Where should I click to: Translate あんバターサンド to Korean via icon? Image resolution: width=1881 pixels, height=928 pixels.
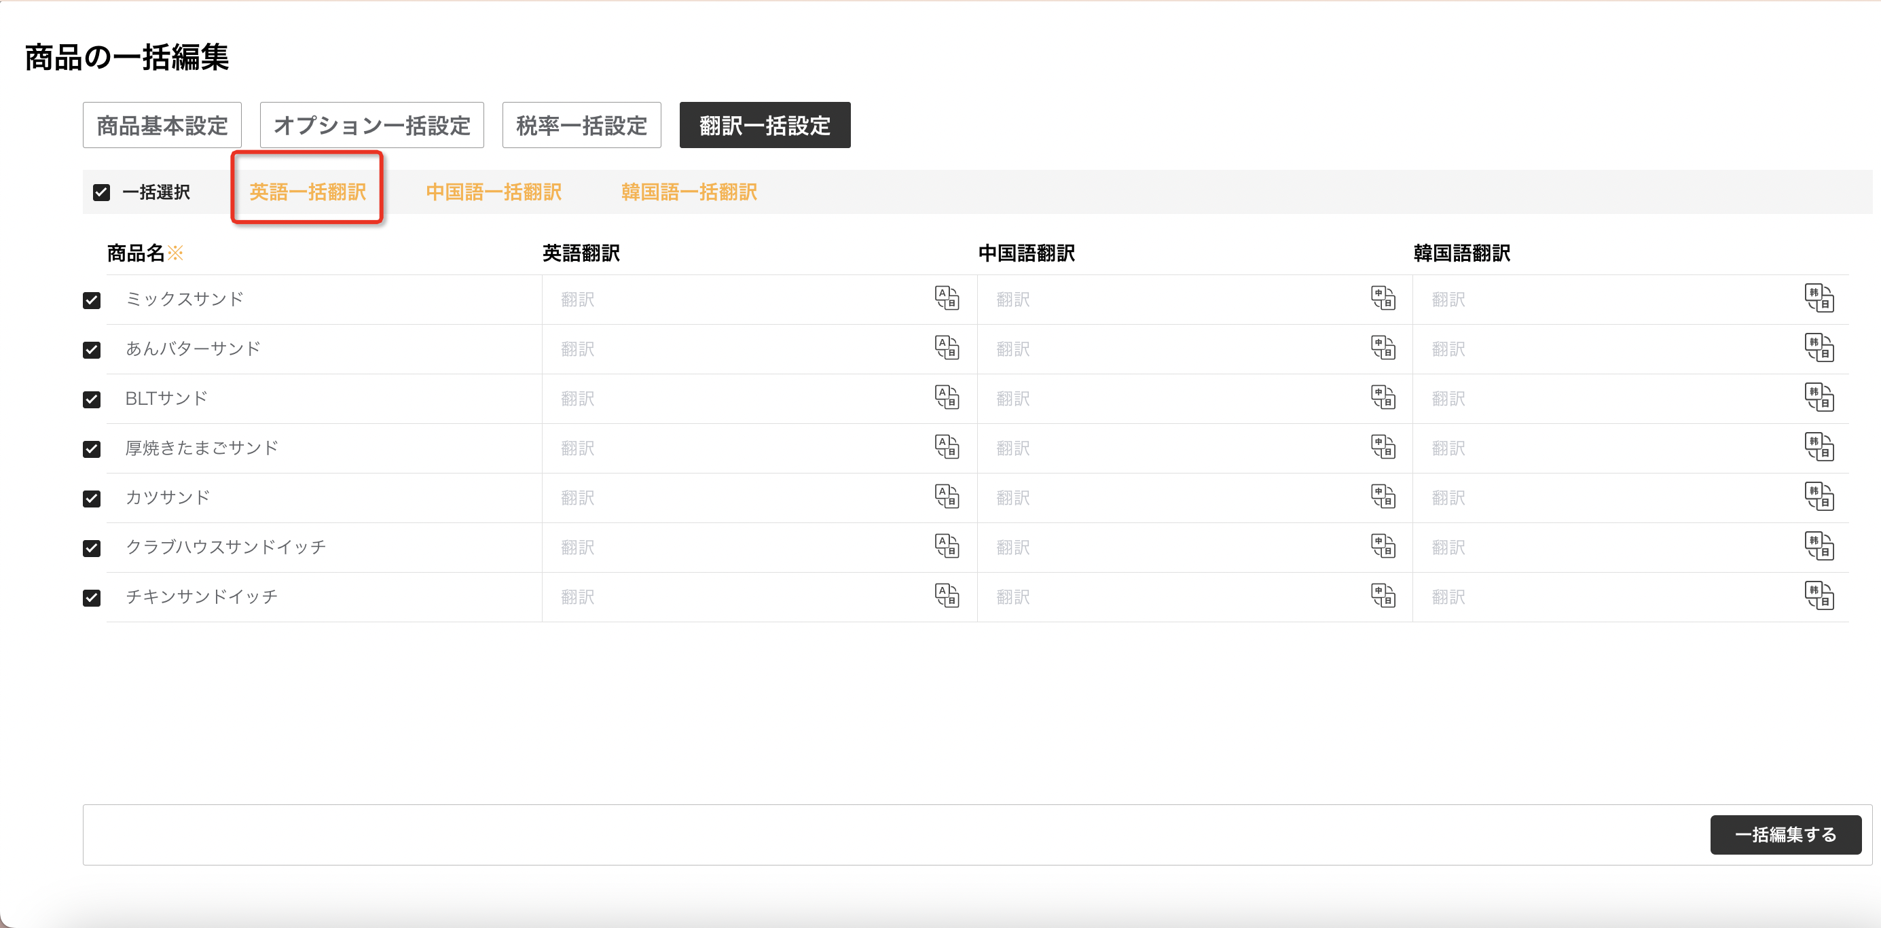point(1819,348)
